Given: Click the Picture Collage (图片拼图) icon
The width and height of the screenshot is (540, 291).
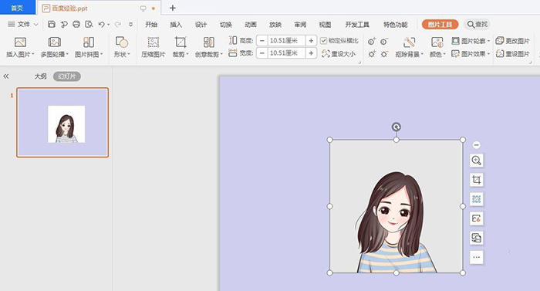Looking at the screenshot, I should tap(89, 42).
